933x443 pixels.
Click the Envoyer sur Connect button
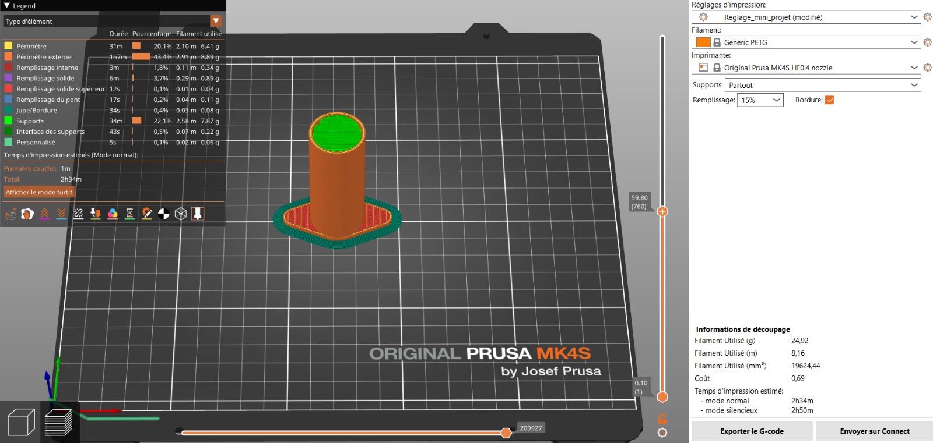click(874, 431)
